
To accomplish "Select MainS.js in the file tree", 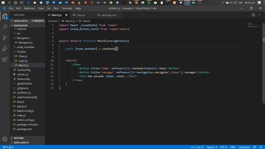I will point(28,65).
